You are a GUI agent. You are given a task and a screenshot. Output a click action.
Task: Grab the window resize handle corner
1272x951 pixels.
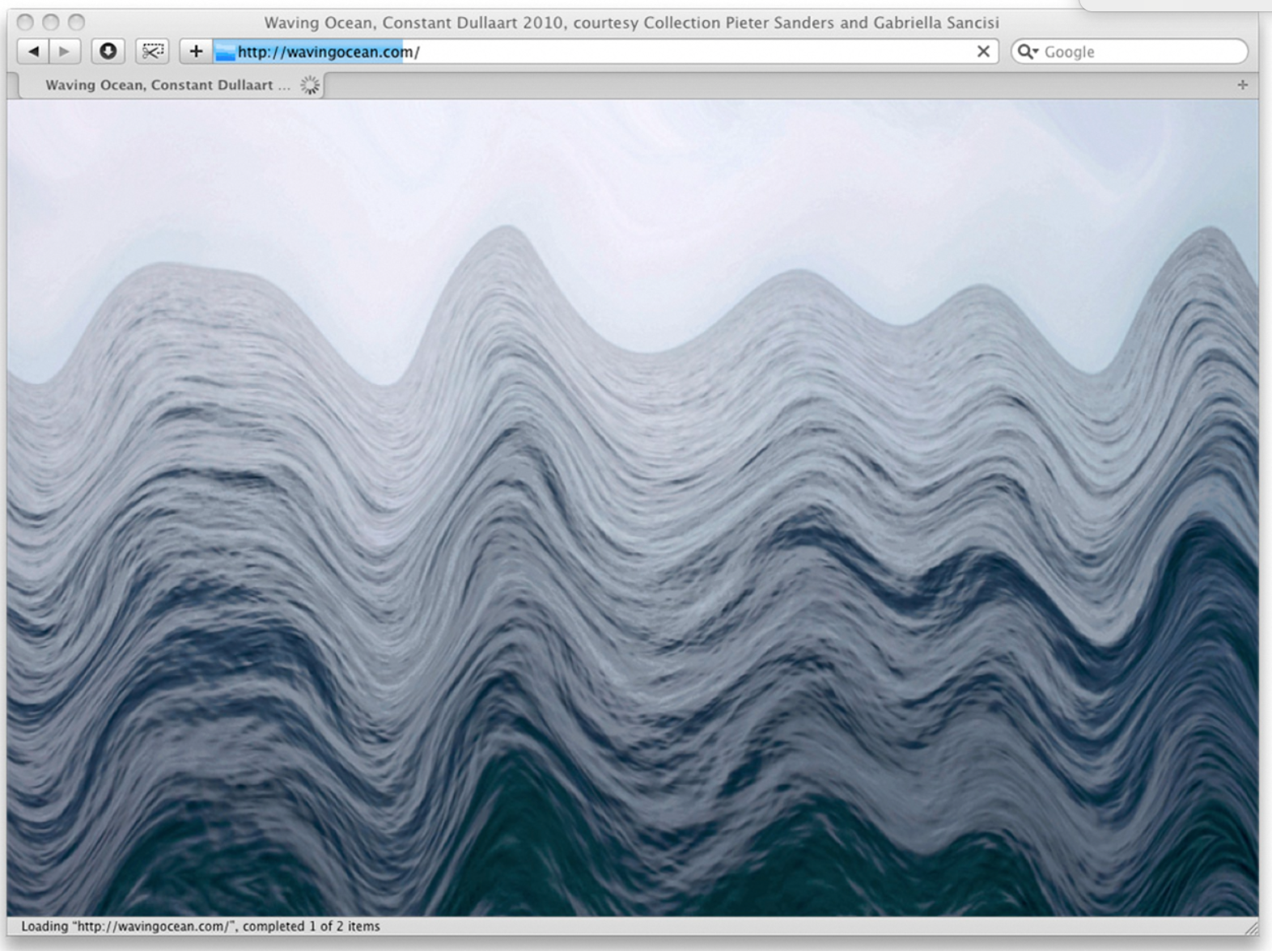point(1251,928)
